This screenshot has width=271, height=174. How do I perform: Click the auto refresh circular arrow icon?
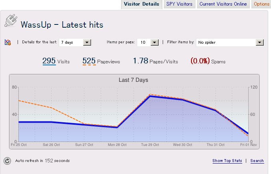point(7,161)
